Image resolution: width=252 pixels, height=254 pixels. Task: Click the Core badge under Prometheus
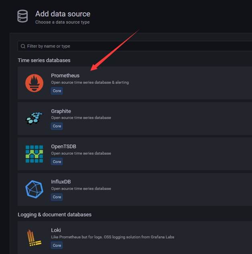57,91
